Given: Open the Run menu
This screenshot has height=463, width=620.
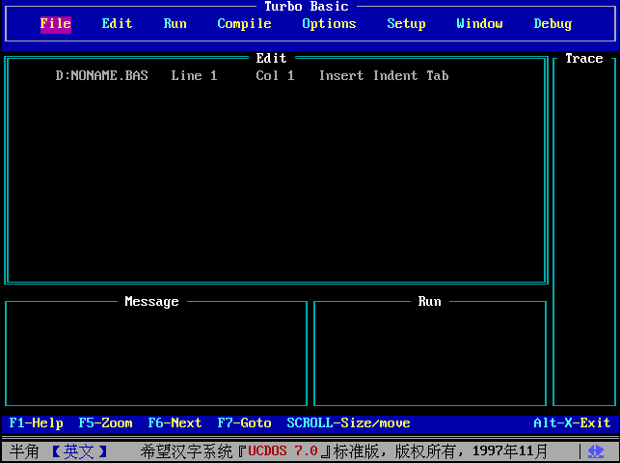Looking at the screenshot, I should pyautogui.click(x=175, y=24).
